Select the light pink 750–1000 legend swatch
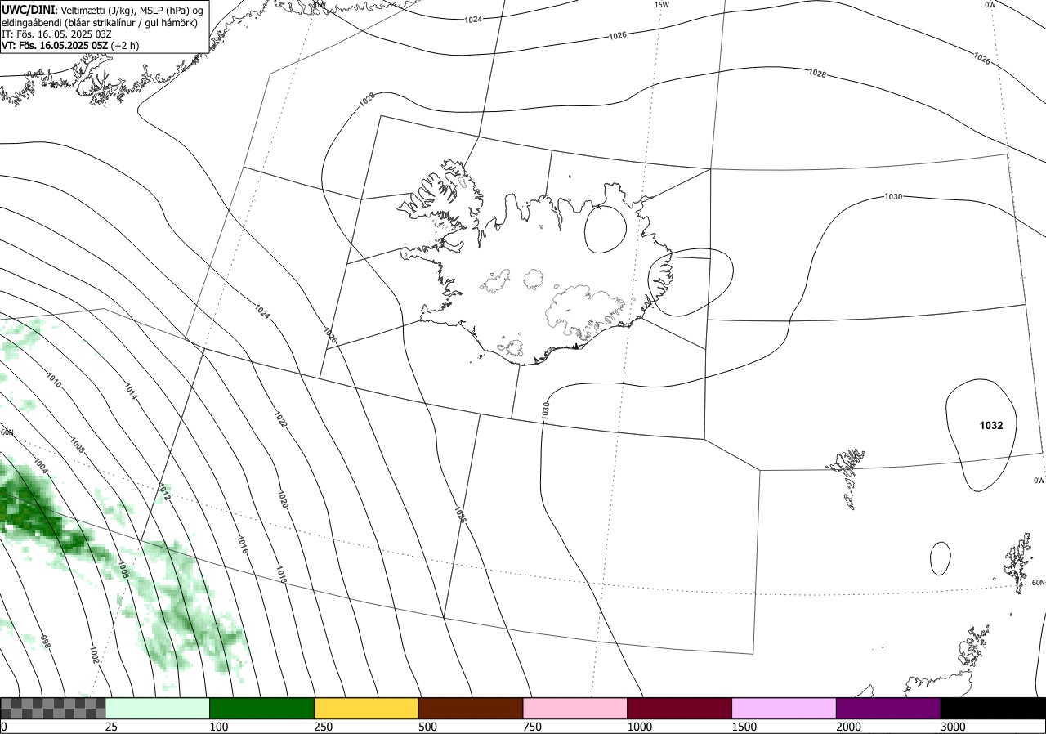Image resolution: width=1046 pixels, height=734 pixels. [575, 708]
